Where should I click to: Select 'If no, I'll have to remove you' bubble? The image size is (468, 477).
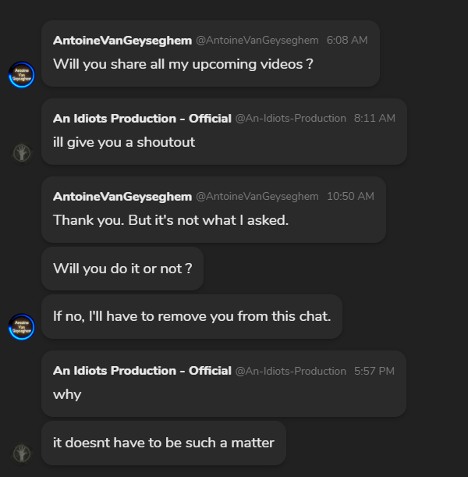tap(192, 316)
